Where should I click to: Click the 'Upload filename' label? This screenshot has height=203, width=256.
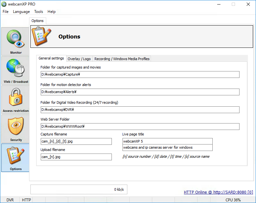click(53, 150)
